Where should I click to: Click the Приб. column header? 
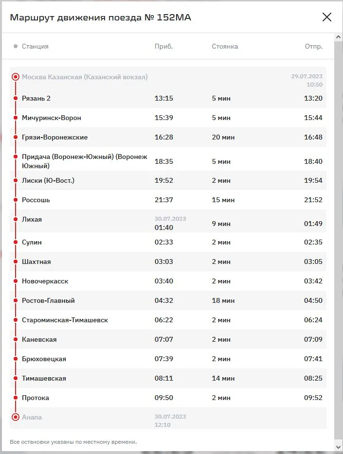click(x=163, y=46)
